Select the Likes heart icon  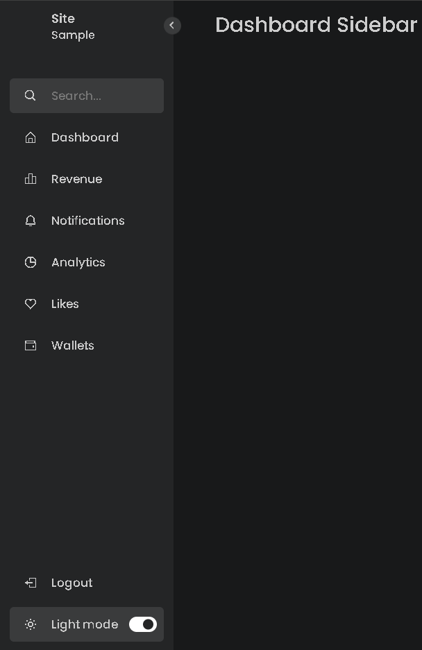pyautogui.click(x=30, y=303)
